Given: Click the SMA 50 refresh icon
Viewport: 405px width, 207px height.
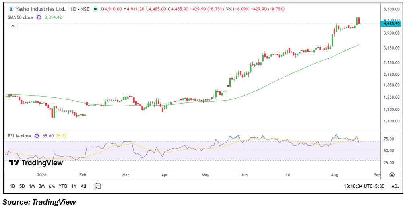Looking at the screenshot, I should point(39,17).
